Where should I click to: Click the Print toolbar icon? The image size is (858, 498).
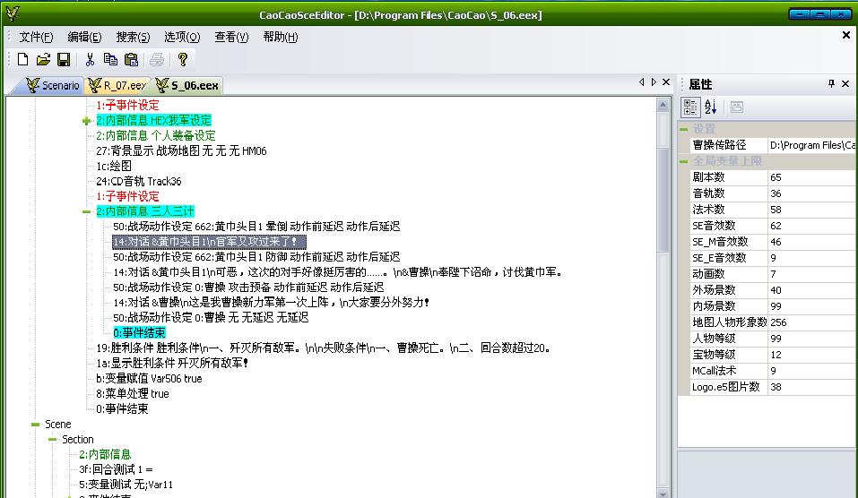pyautogui.click(x=157, y=59)
